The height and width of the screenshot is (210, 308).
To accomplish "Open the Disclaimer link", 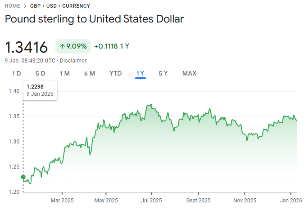I will tap(73, 60).
